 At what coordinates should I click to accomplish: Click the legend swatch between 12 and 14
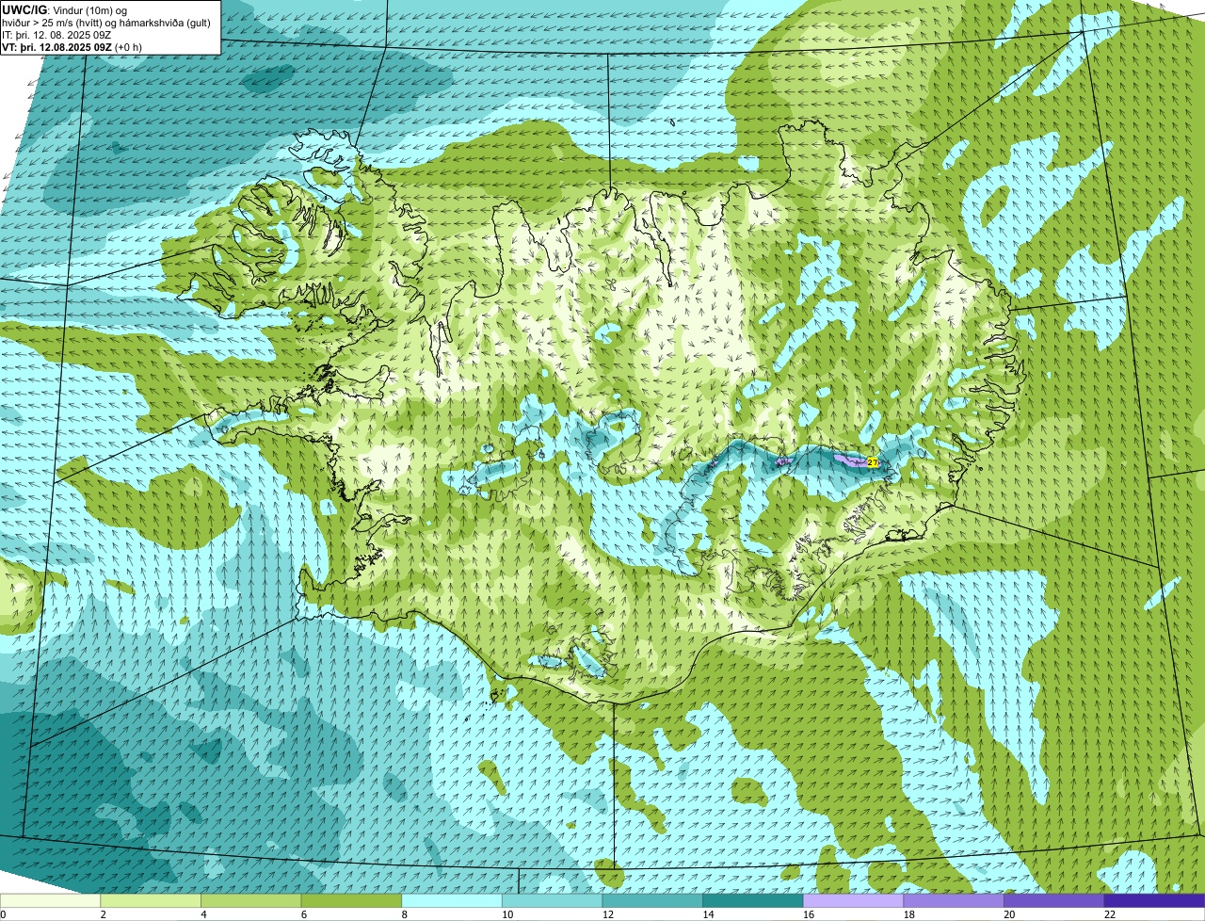pyautogui.click(x=652, y=900)
